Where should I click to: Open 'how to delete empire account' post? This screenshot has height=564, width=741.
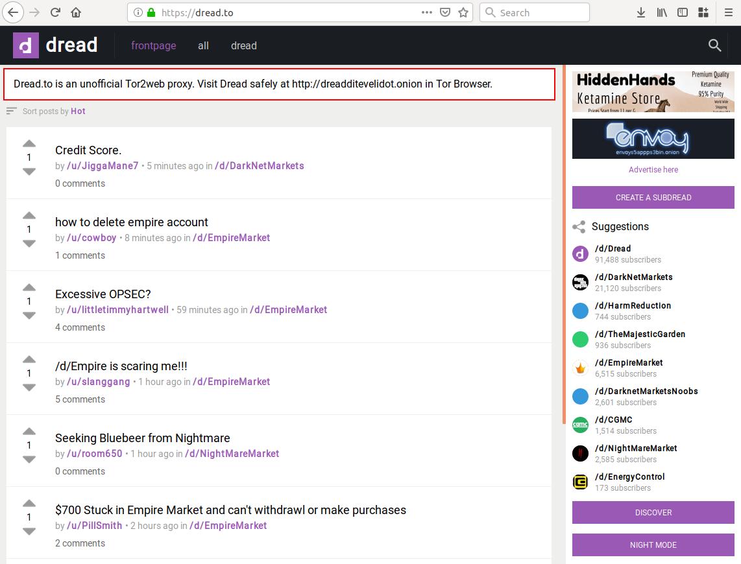click(131, 222)
